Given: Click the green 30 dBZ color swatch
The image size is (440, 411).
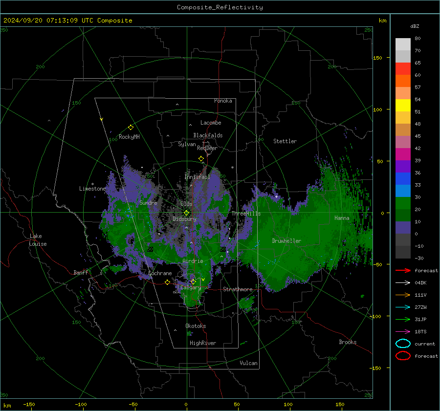Looking at the screenshot, I should [x=403, y=203].
